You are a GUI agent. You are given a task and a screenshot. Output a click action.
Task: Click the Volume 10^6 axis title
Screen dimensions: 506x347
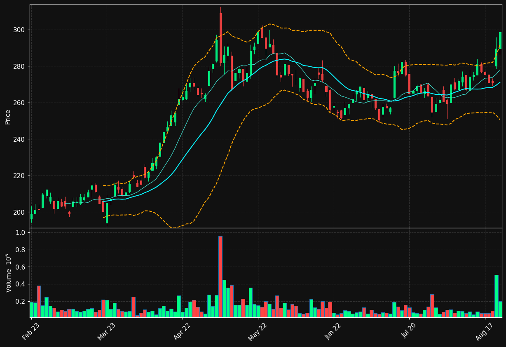click(8, 273)
